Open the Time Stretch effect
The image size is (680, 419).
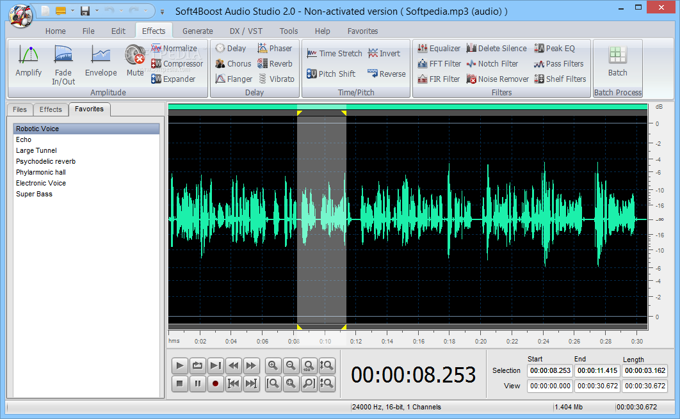tap(334, 53)
